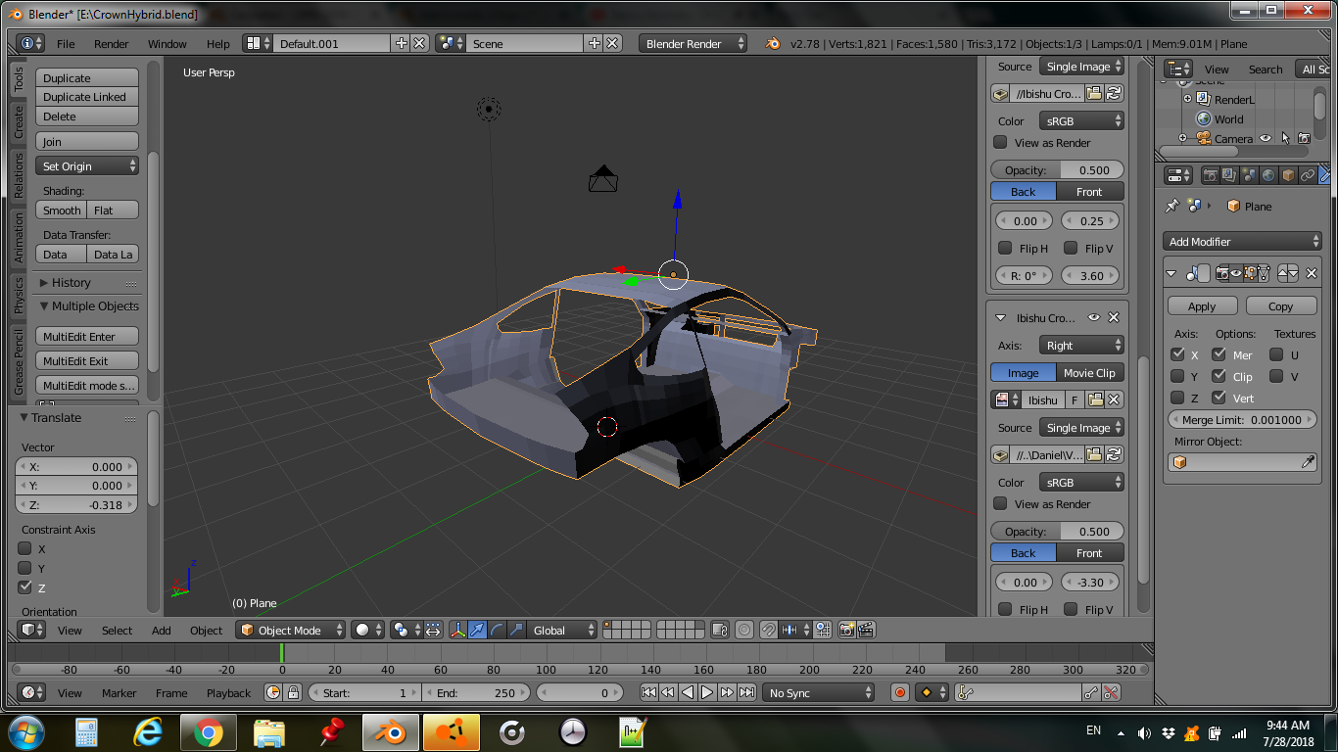Click the World properties globe tab icon

(1268, 175)
